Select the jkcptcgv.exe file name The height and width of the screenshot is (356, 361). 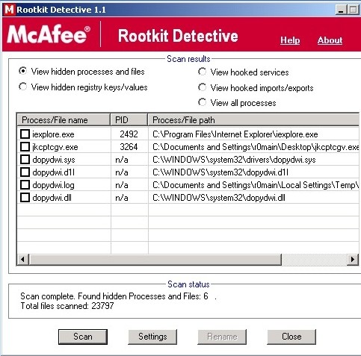click(55, 147)
